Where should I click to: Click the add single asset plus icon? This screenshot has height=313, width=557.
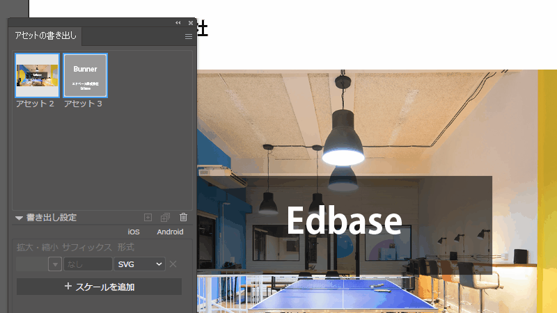tap(148, 217)
